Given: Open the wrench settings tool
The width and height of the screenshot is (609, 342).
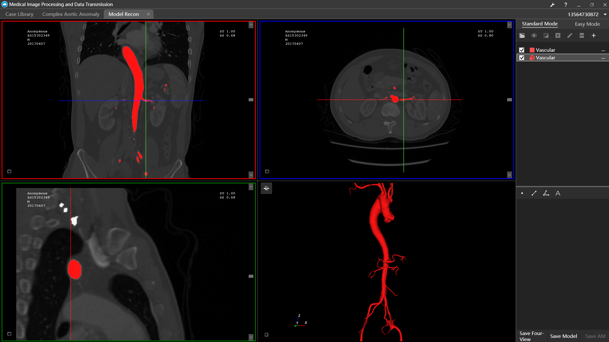Looking at the screenshot, I should 552,5.
